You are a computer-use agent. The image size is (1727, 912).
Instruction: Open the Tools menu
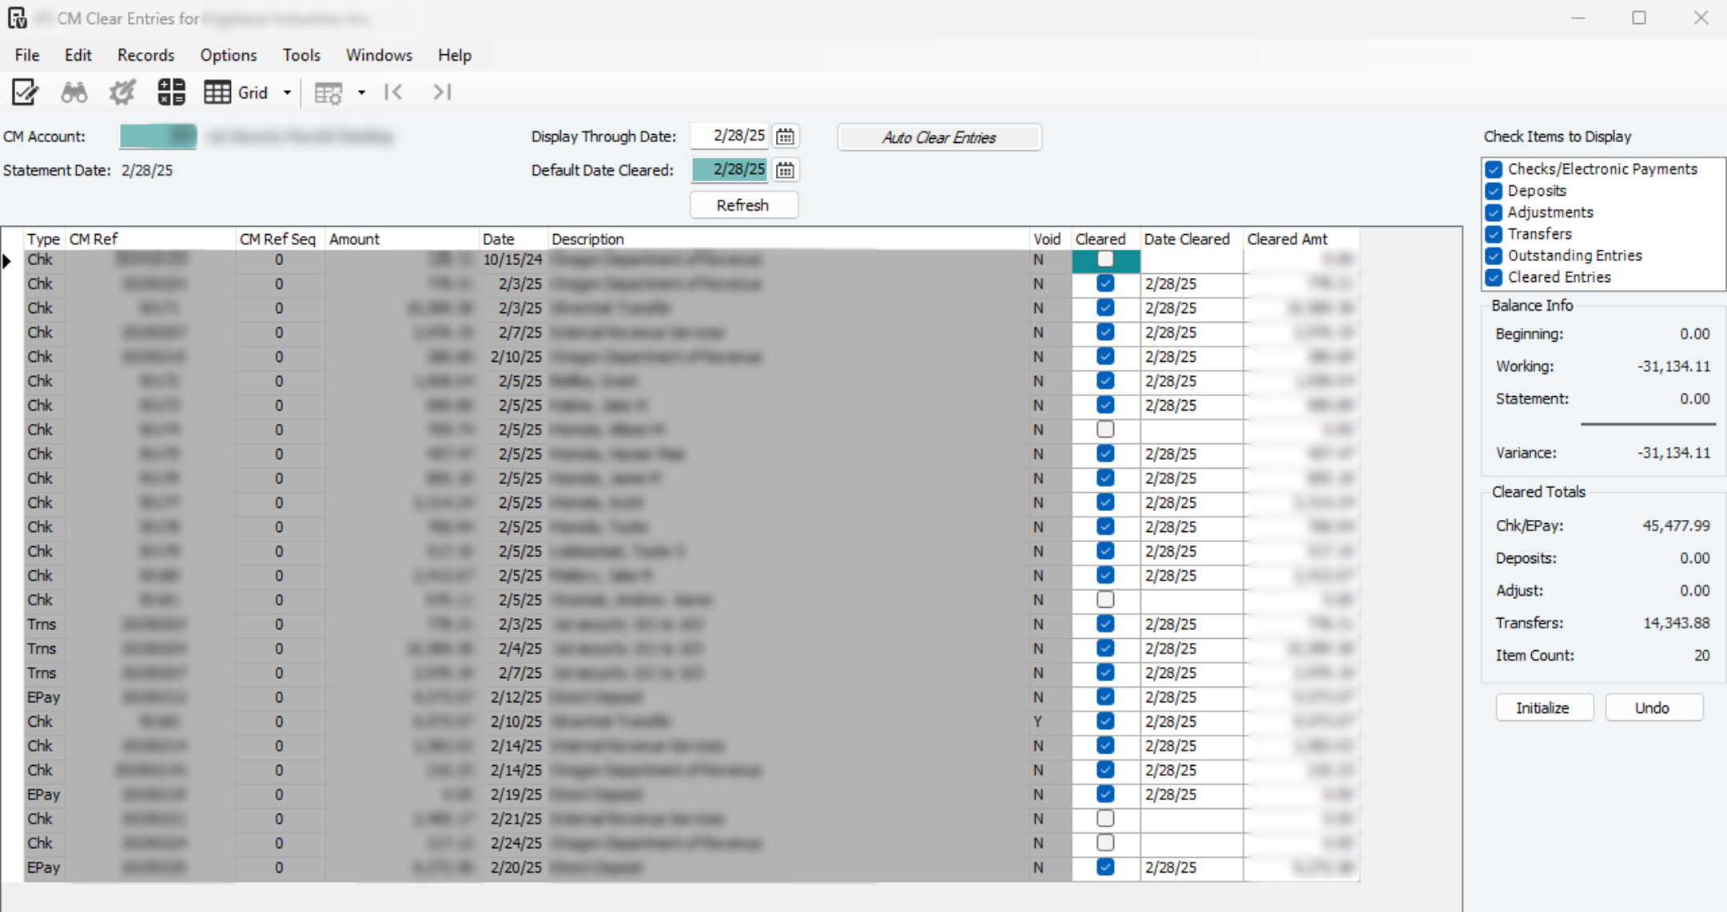301,55
